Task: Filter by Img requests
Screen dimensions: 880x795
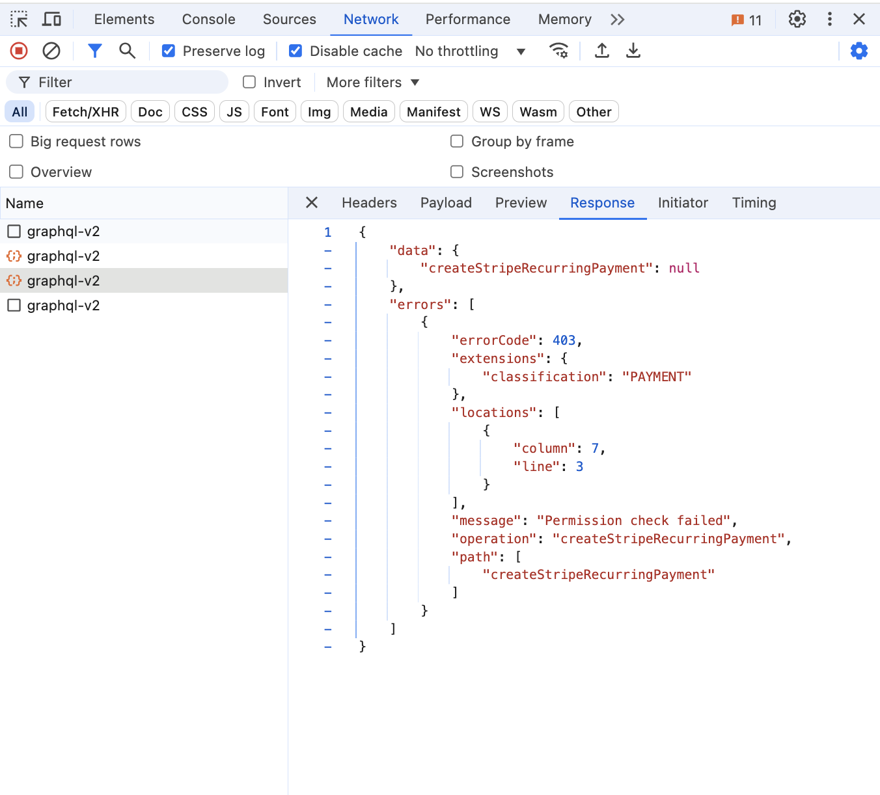Action: (x=320, y=112)
